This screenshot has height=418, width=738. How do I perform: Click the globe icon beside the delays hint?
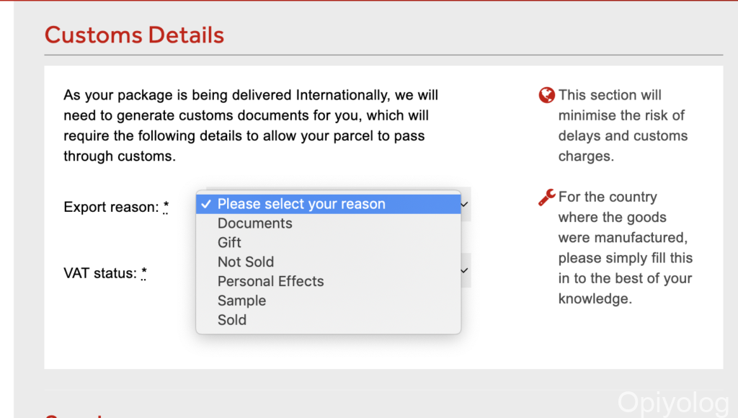(x=547, y=95)
